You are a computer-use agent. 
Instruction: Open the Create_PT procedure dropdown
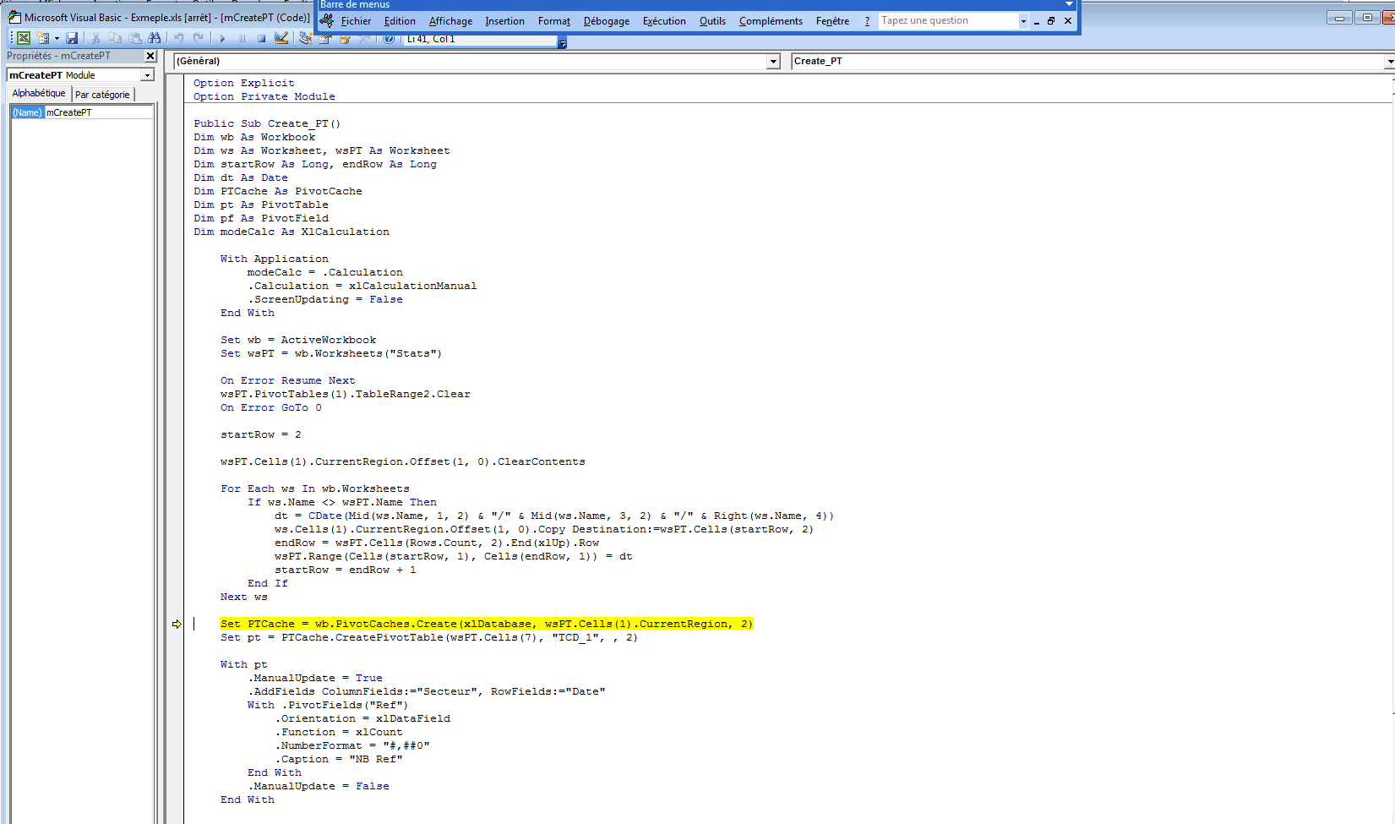tap(1389, 61)
